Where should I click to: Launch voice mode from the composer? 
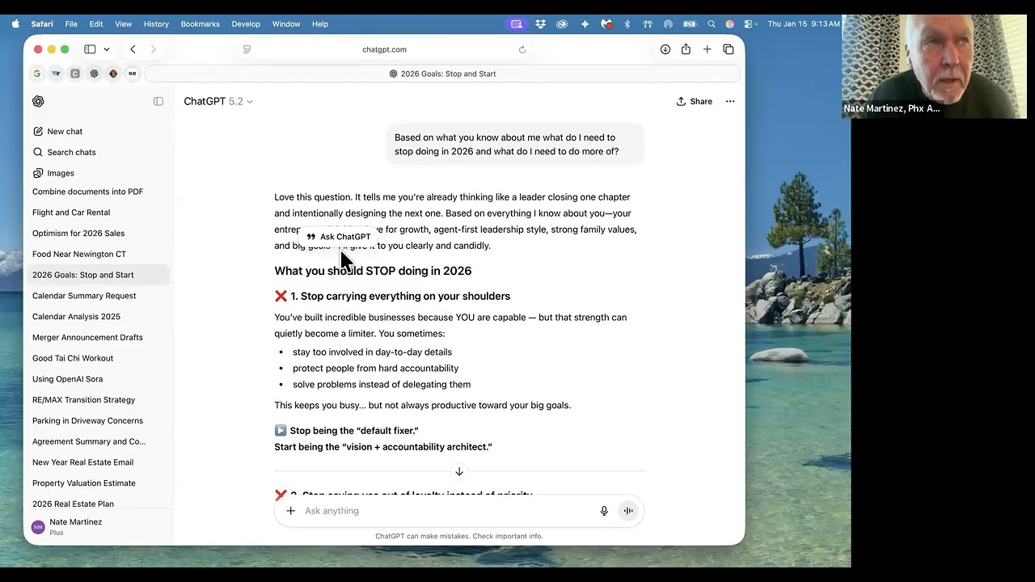[x=628, y=511]
